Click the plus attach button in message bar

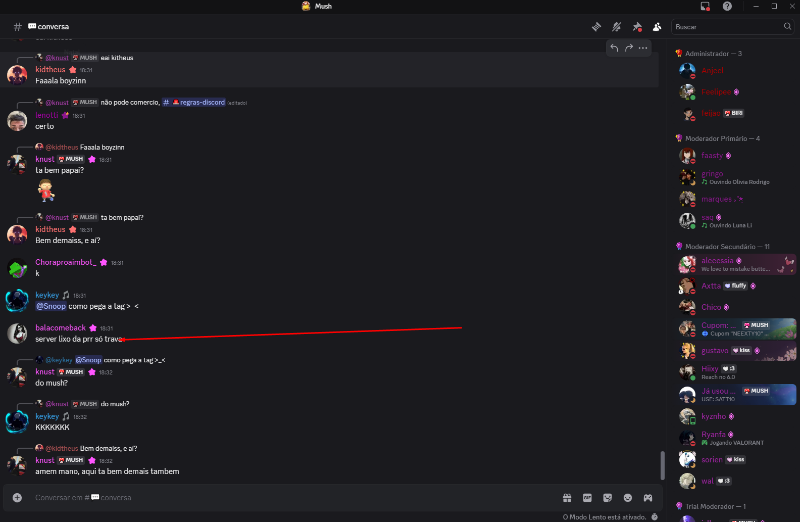point(17,498)
